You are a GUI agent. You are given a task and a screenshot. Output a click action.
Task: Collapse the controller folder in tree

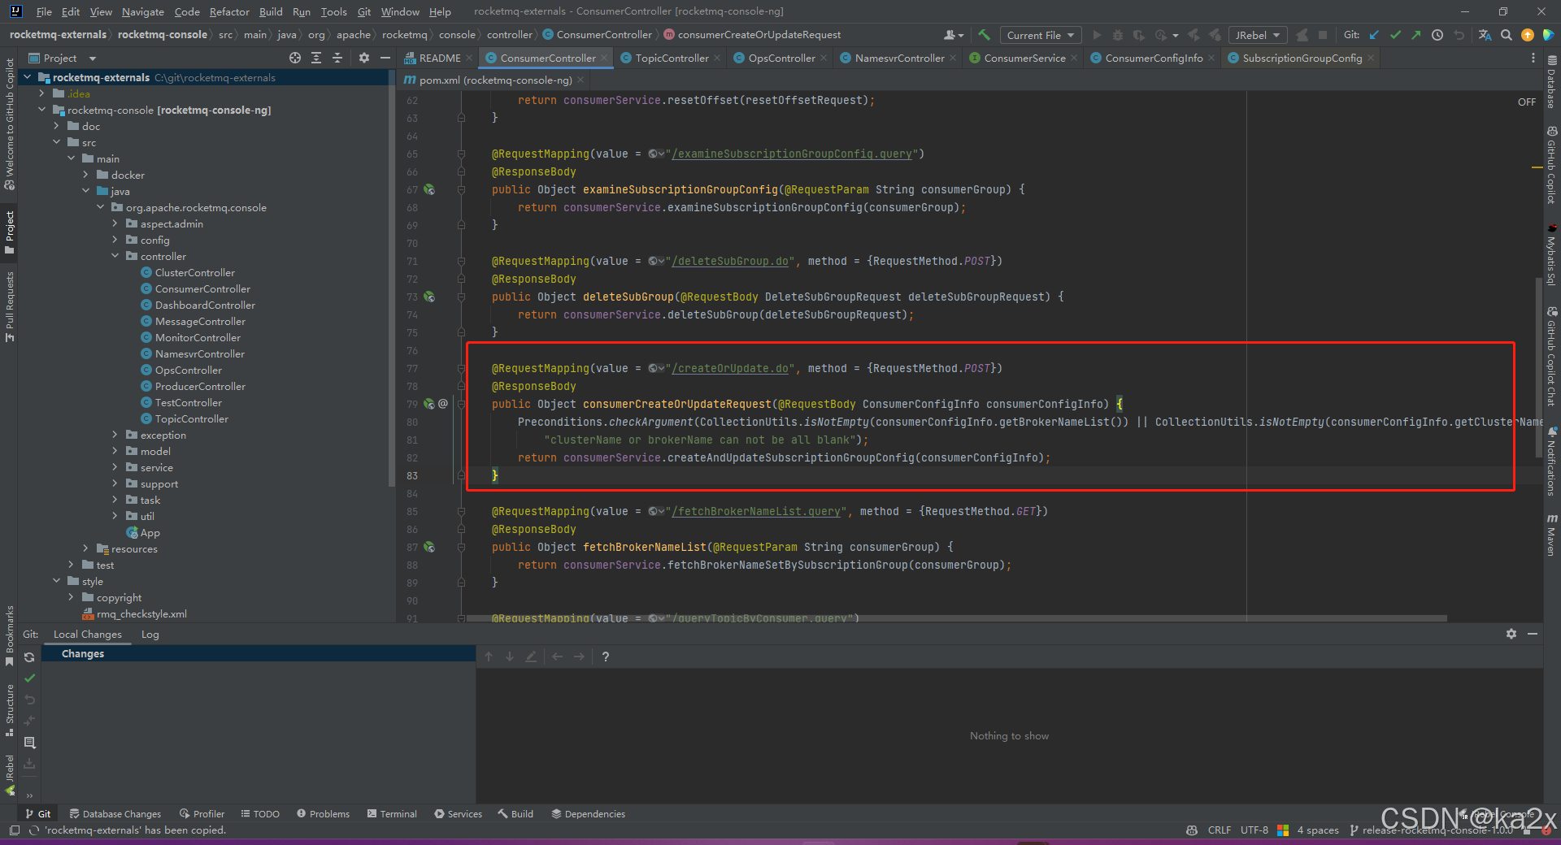pos(115,256)
